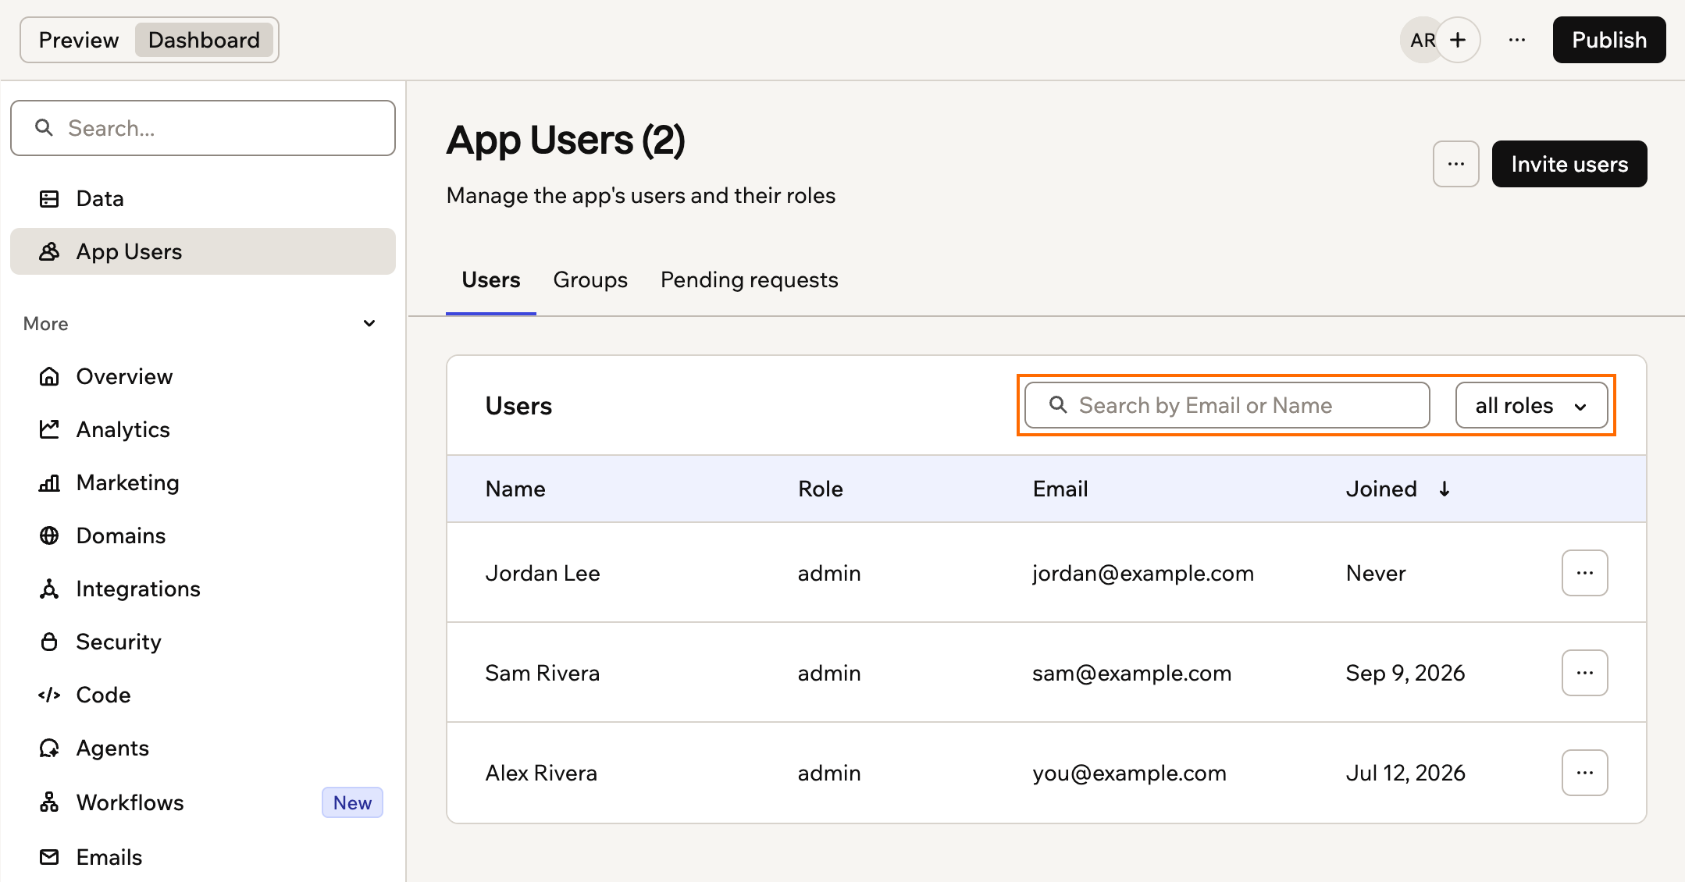Viewport: 1685px width, 882px height.
Task: Switch to the Groups tab
Action: (x=590, y=279)
